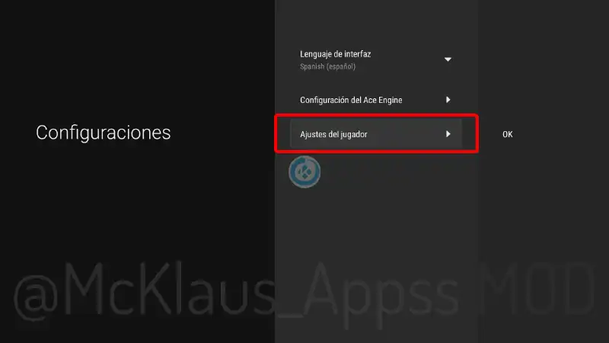Screen dimensions: 609x343
Task: Click the right arrow icon for Ace Engine
Action: tap(448, 100)
